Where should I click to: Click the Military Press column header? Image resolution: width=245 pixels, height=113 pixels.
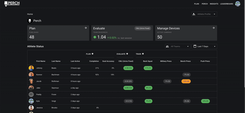166,61
